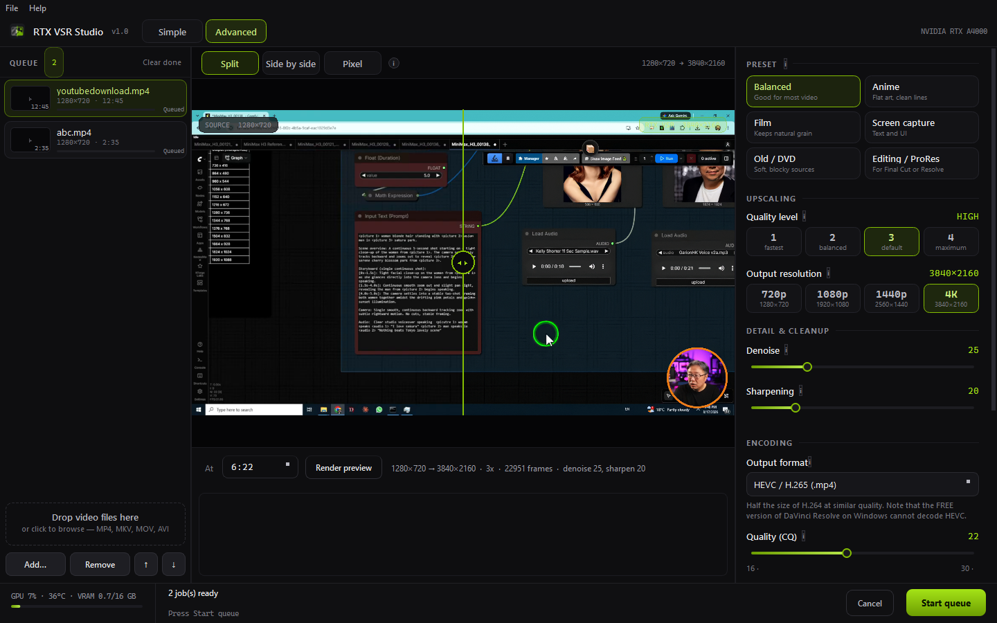Click the info icon beside Sharpening
Viewport: 997px width, 623px height.
tap(800, 390)
